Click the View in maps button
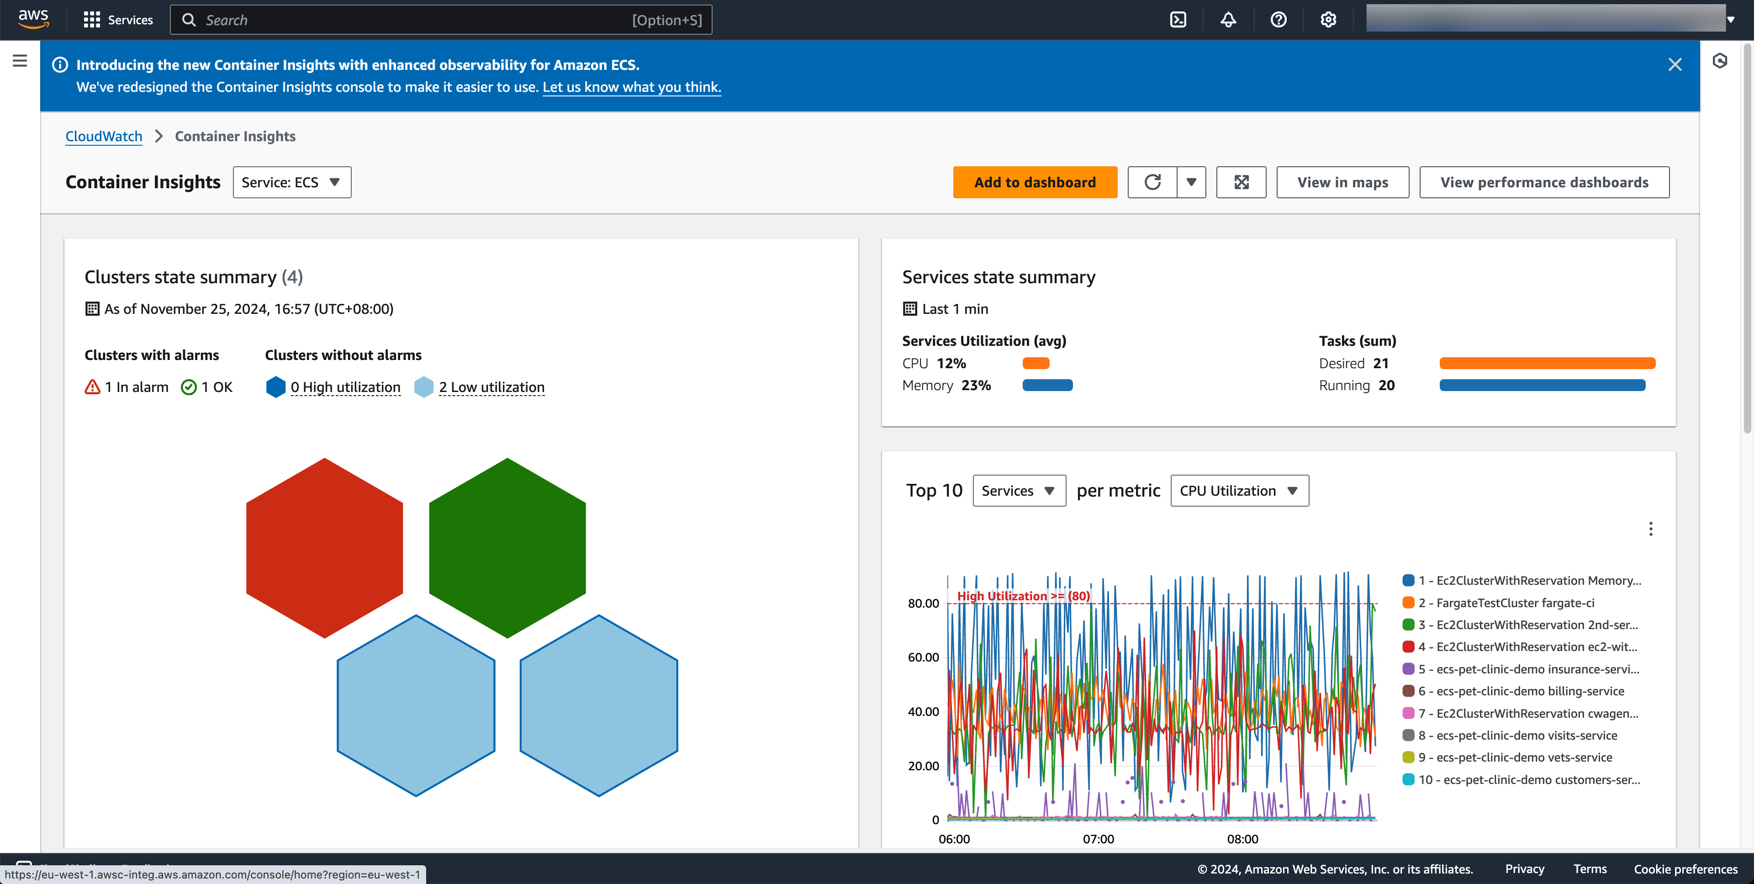 (x=1342, y=182)
